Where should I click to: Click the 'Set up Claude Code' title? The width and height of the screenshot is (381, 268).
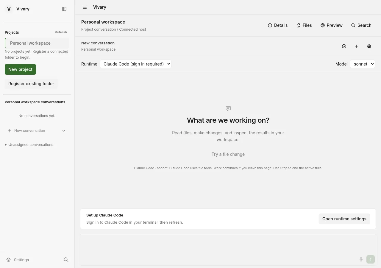[x=105, y=215]
